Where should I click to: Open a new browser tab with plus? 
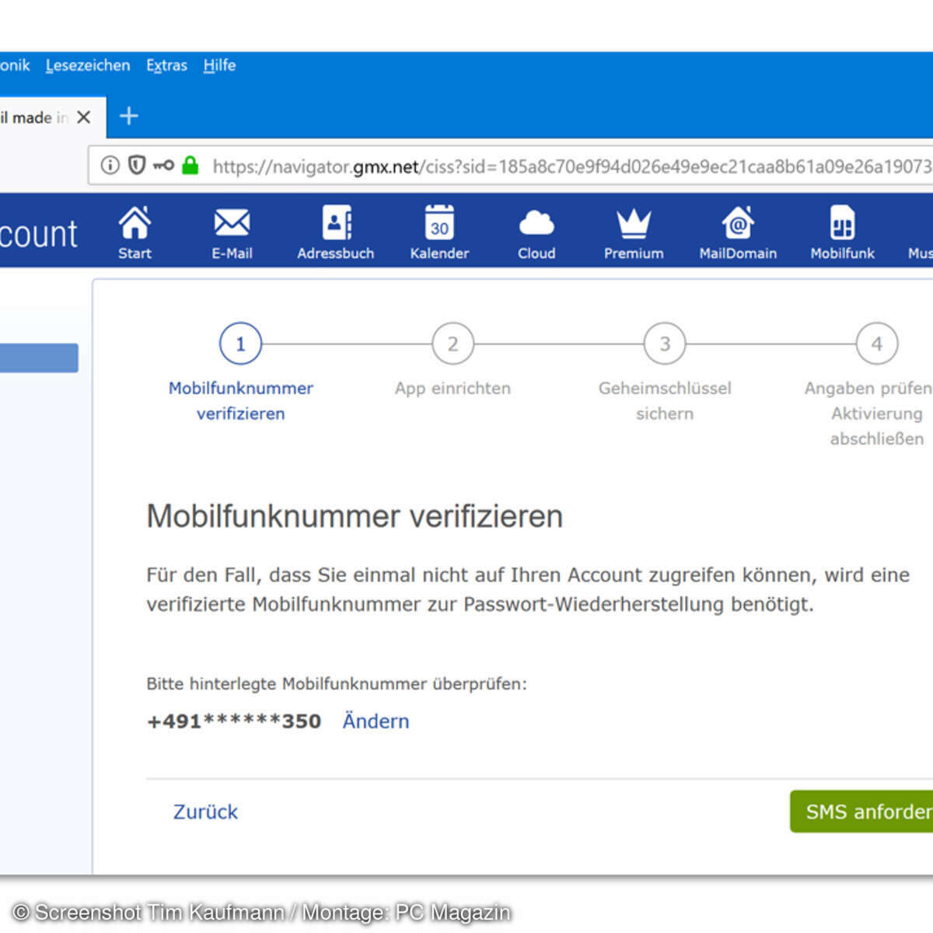(129, 116)
